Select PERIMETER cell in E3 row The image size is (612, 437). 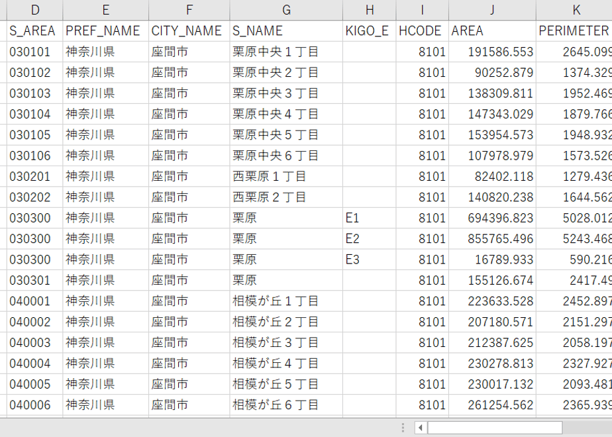click(x=574, y=260)
